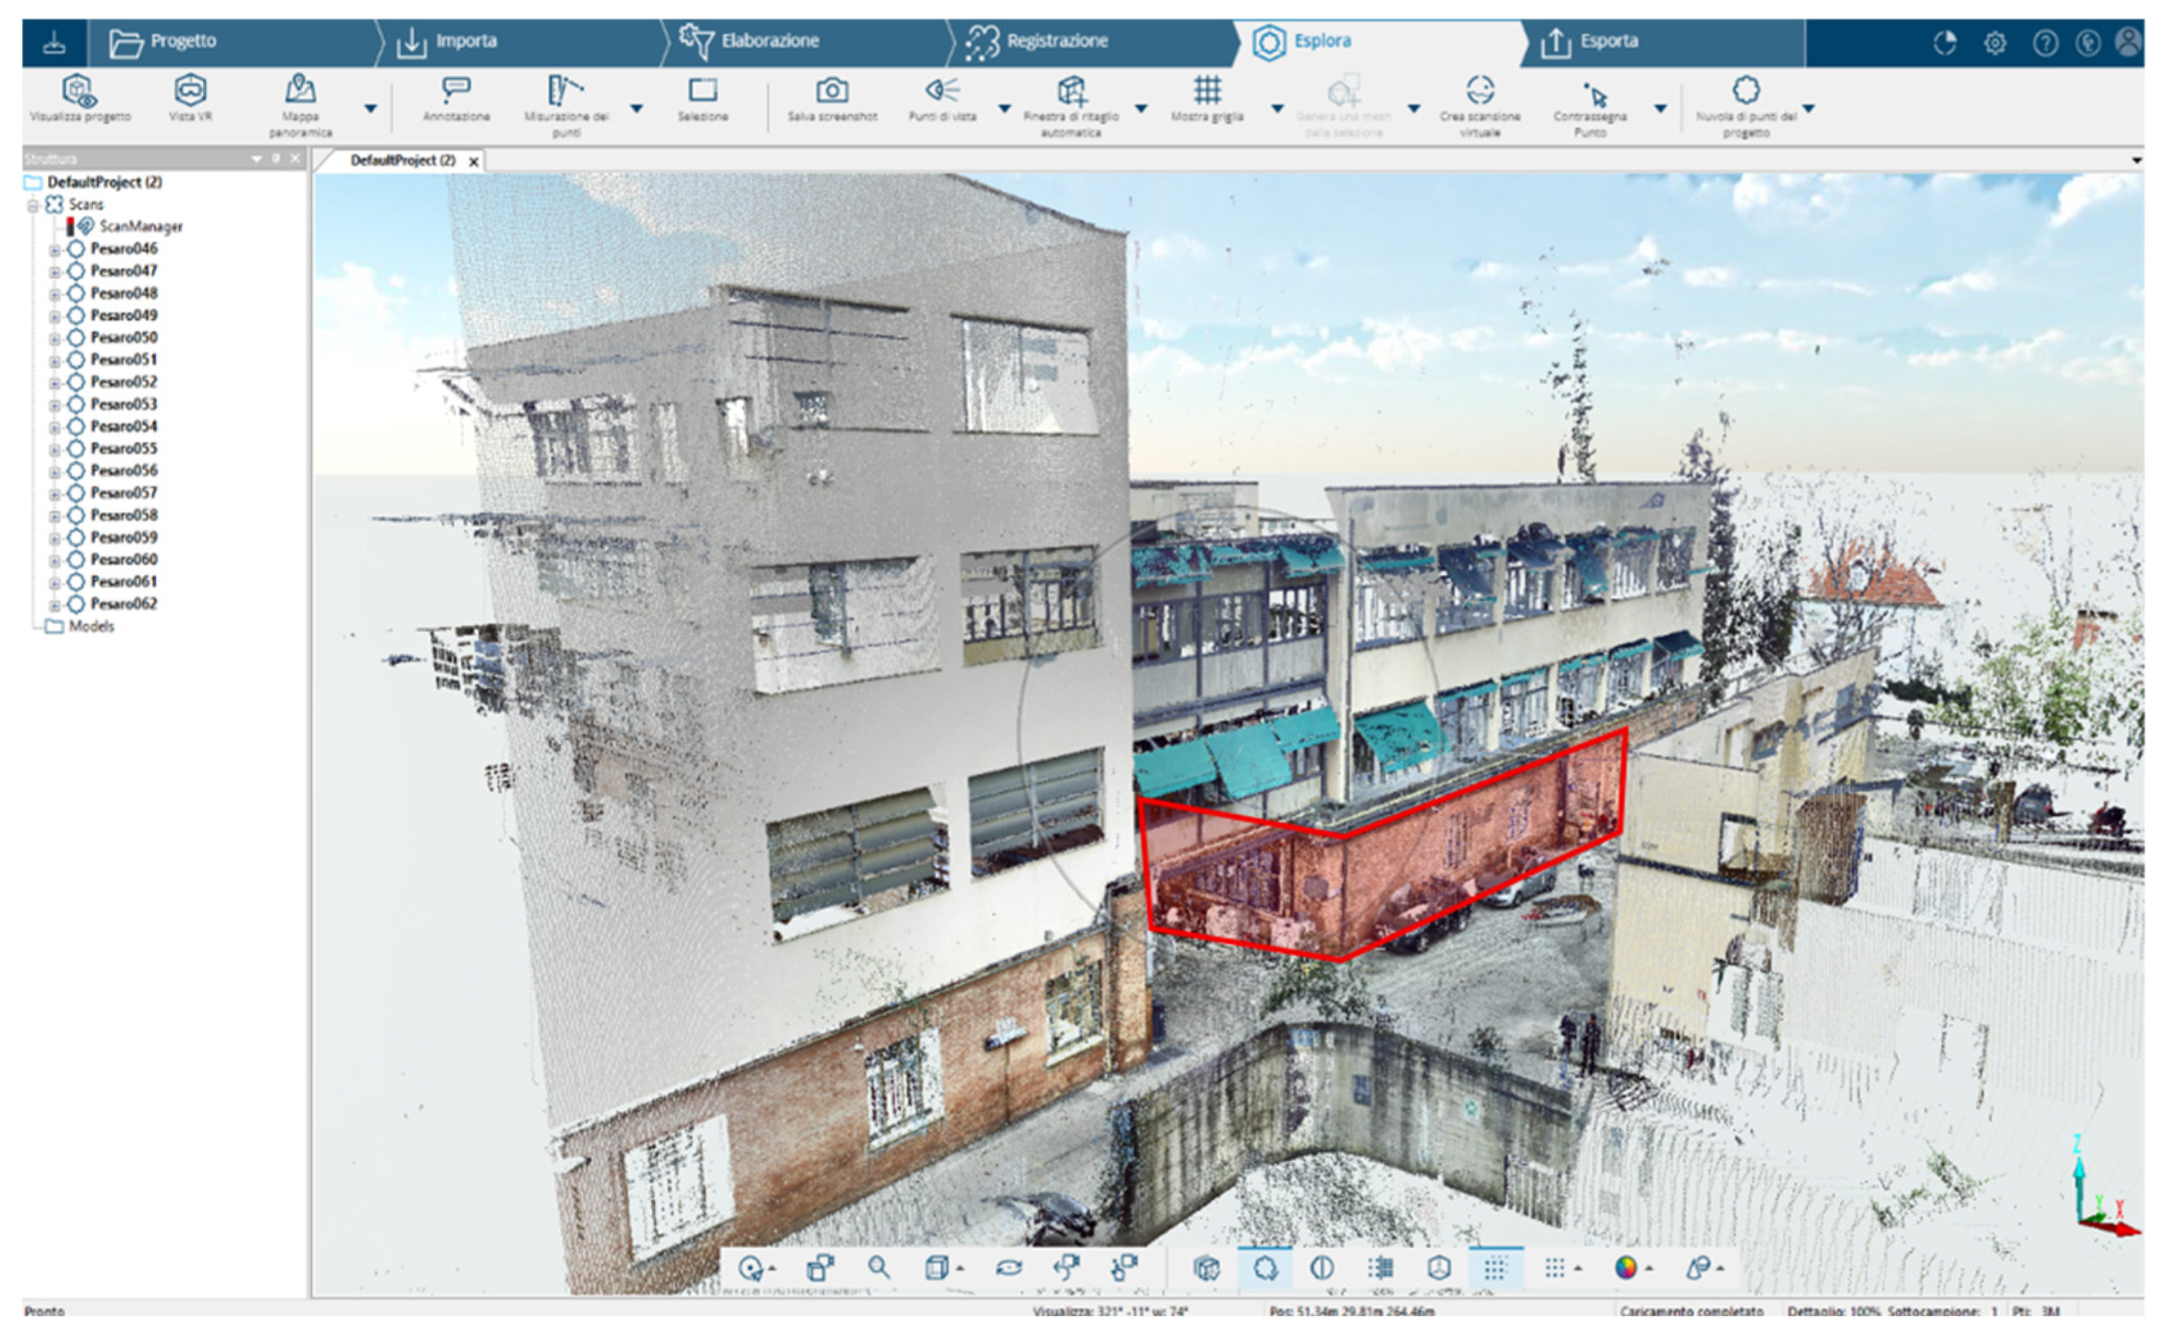Click Crea scansione virtuale icon

tap(1479, 91)
